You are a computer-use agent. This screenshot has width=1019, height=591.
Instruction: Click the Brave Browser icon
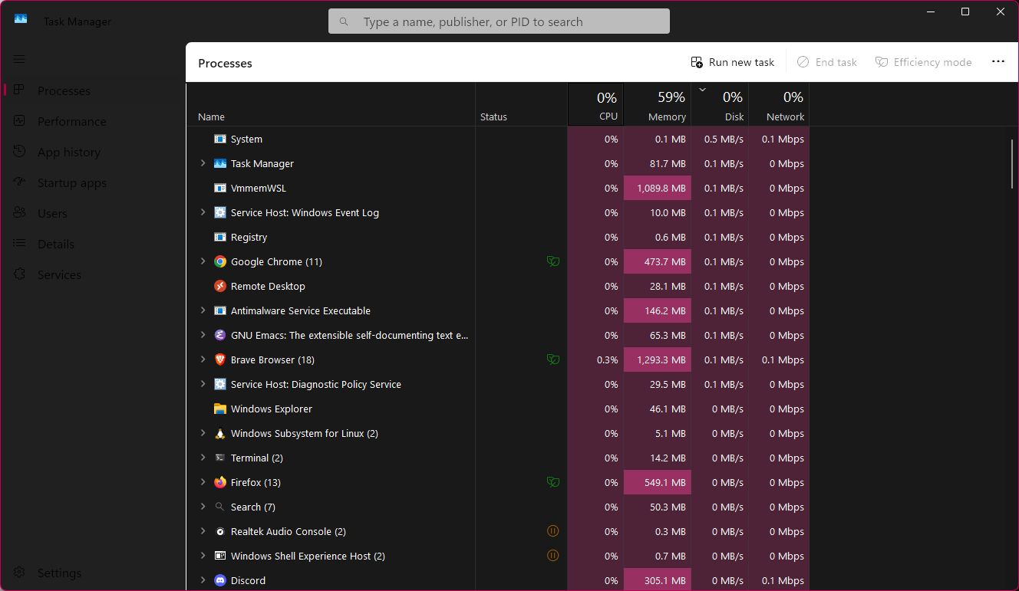pos(220,360)
